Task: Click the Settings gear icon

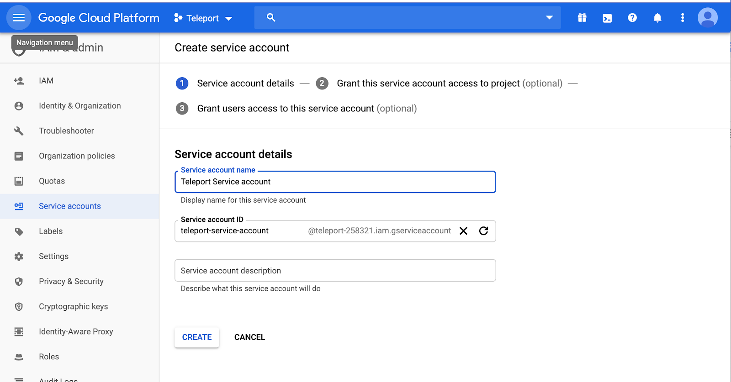Action: pos(19,256)
